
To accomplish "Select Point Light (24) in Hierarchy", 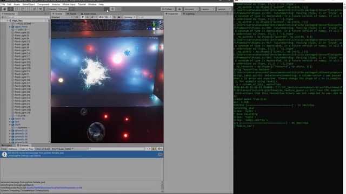I will [x=22, y=89].
